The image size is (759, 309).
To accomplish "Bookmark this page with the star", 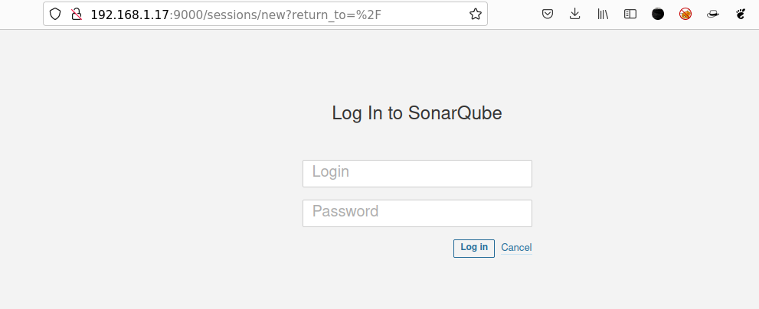I will click(x=476, y=14).
